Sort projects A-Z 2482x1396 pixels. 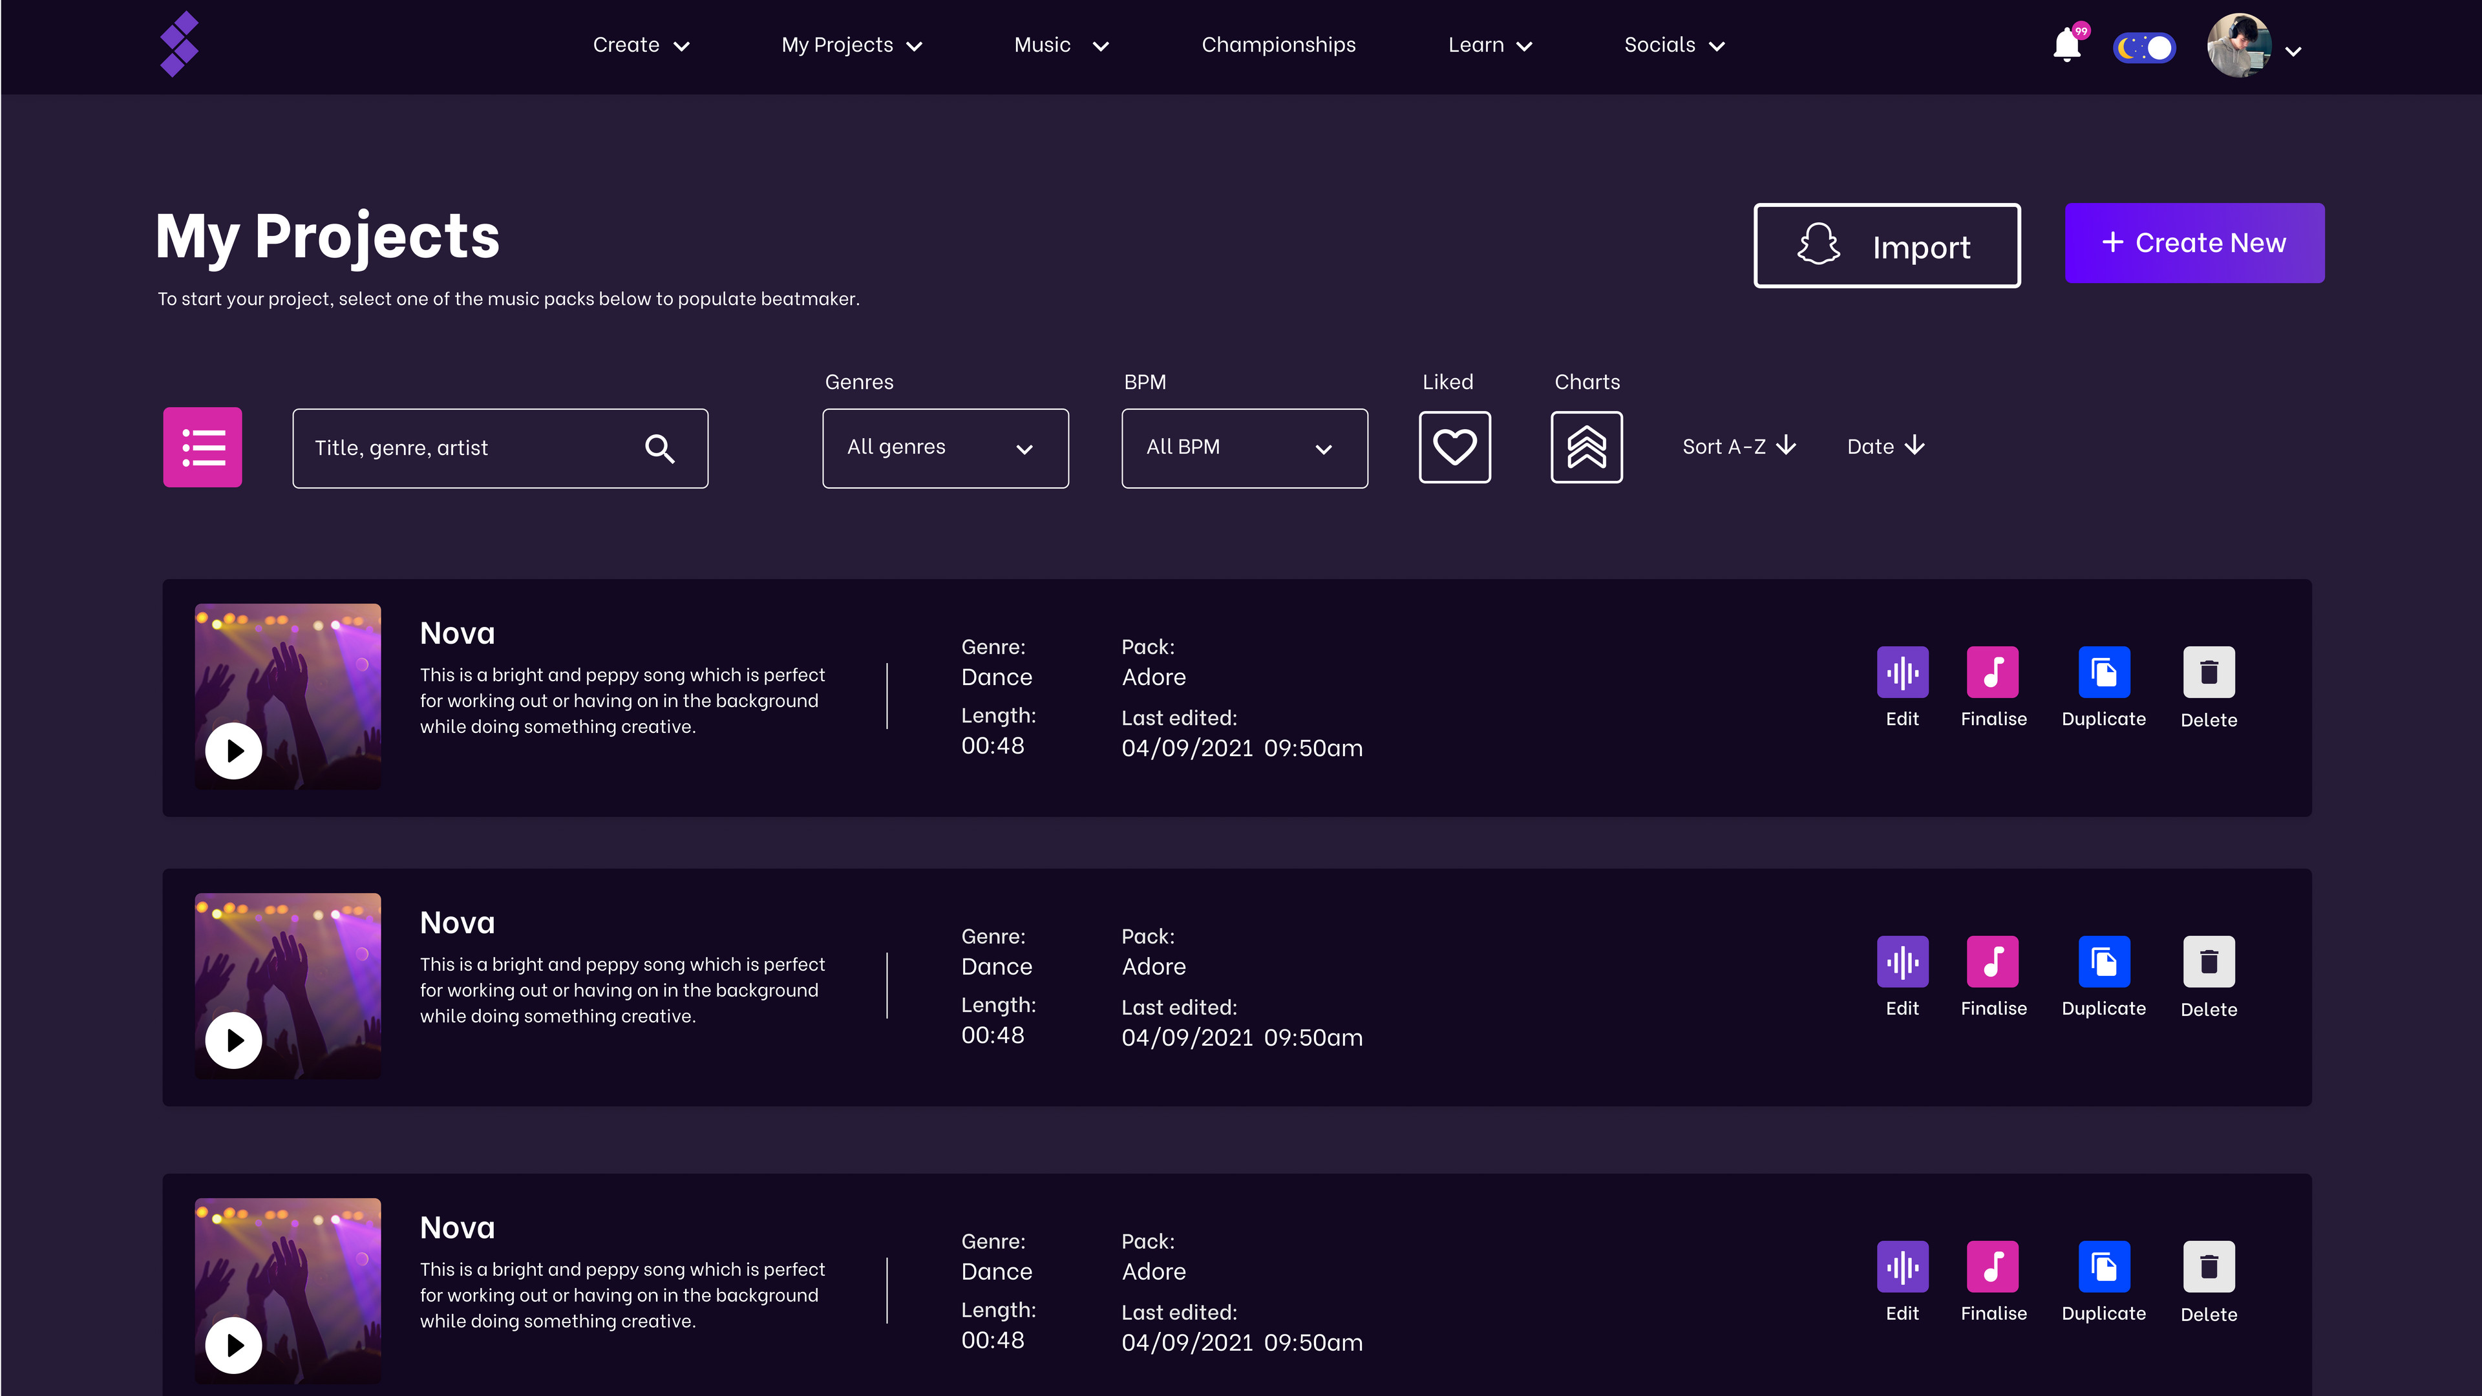[x=1739, y=446]
